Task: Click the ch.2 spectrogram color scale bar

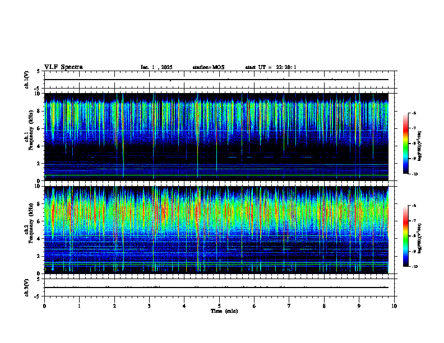Action: pyautogui.click(x=405, y=236)
